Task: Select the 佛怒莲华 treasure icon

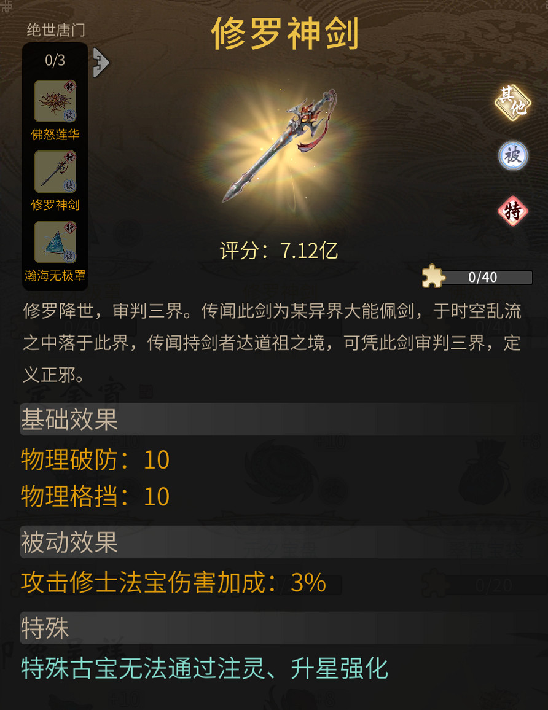Action: coord(55,101)
